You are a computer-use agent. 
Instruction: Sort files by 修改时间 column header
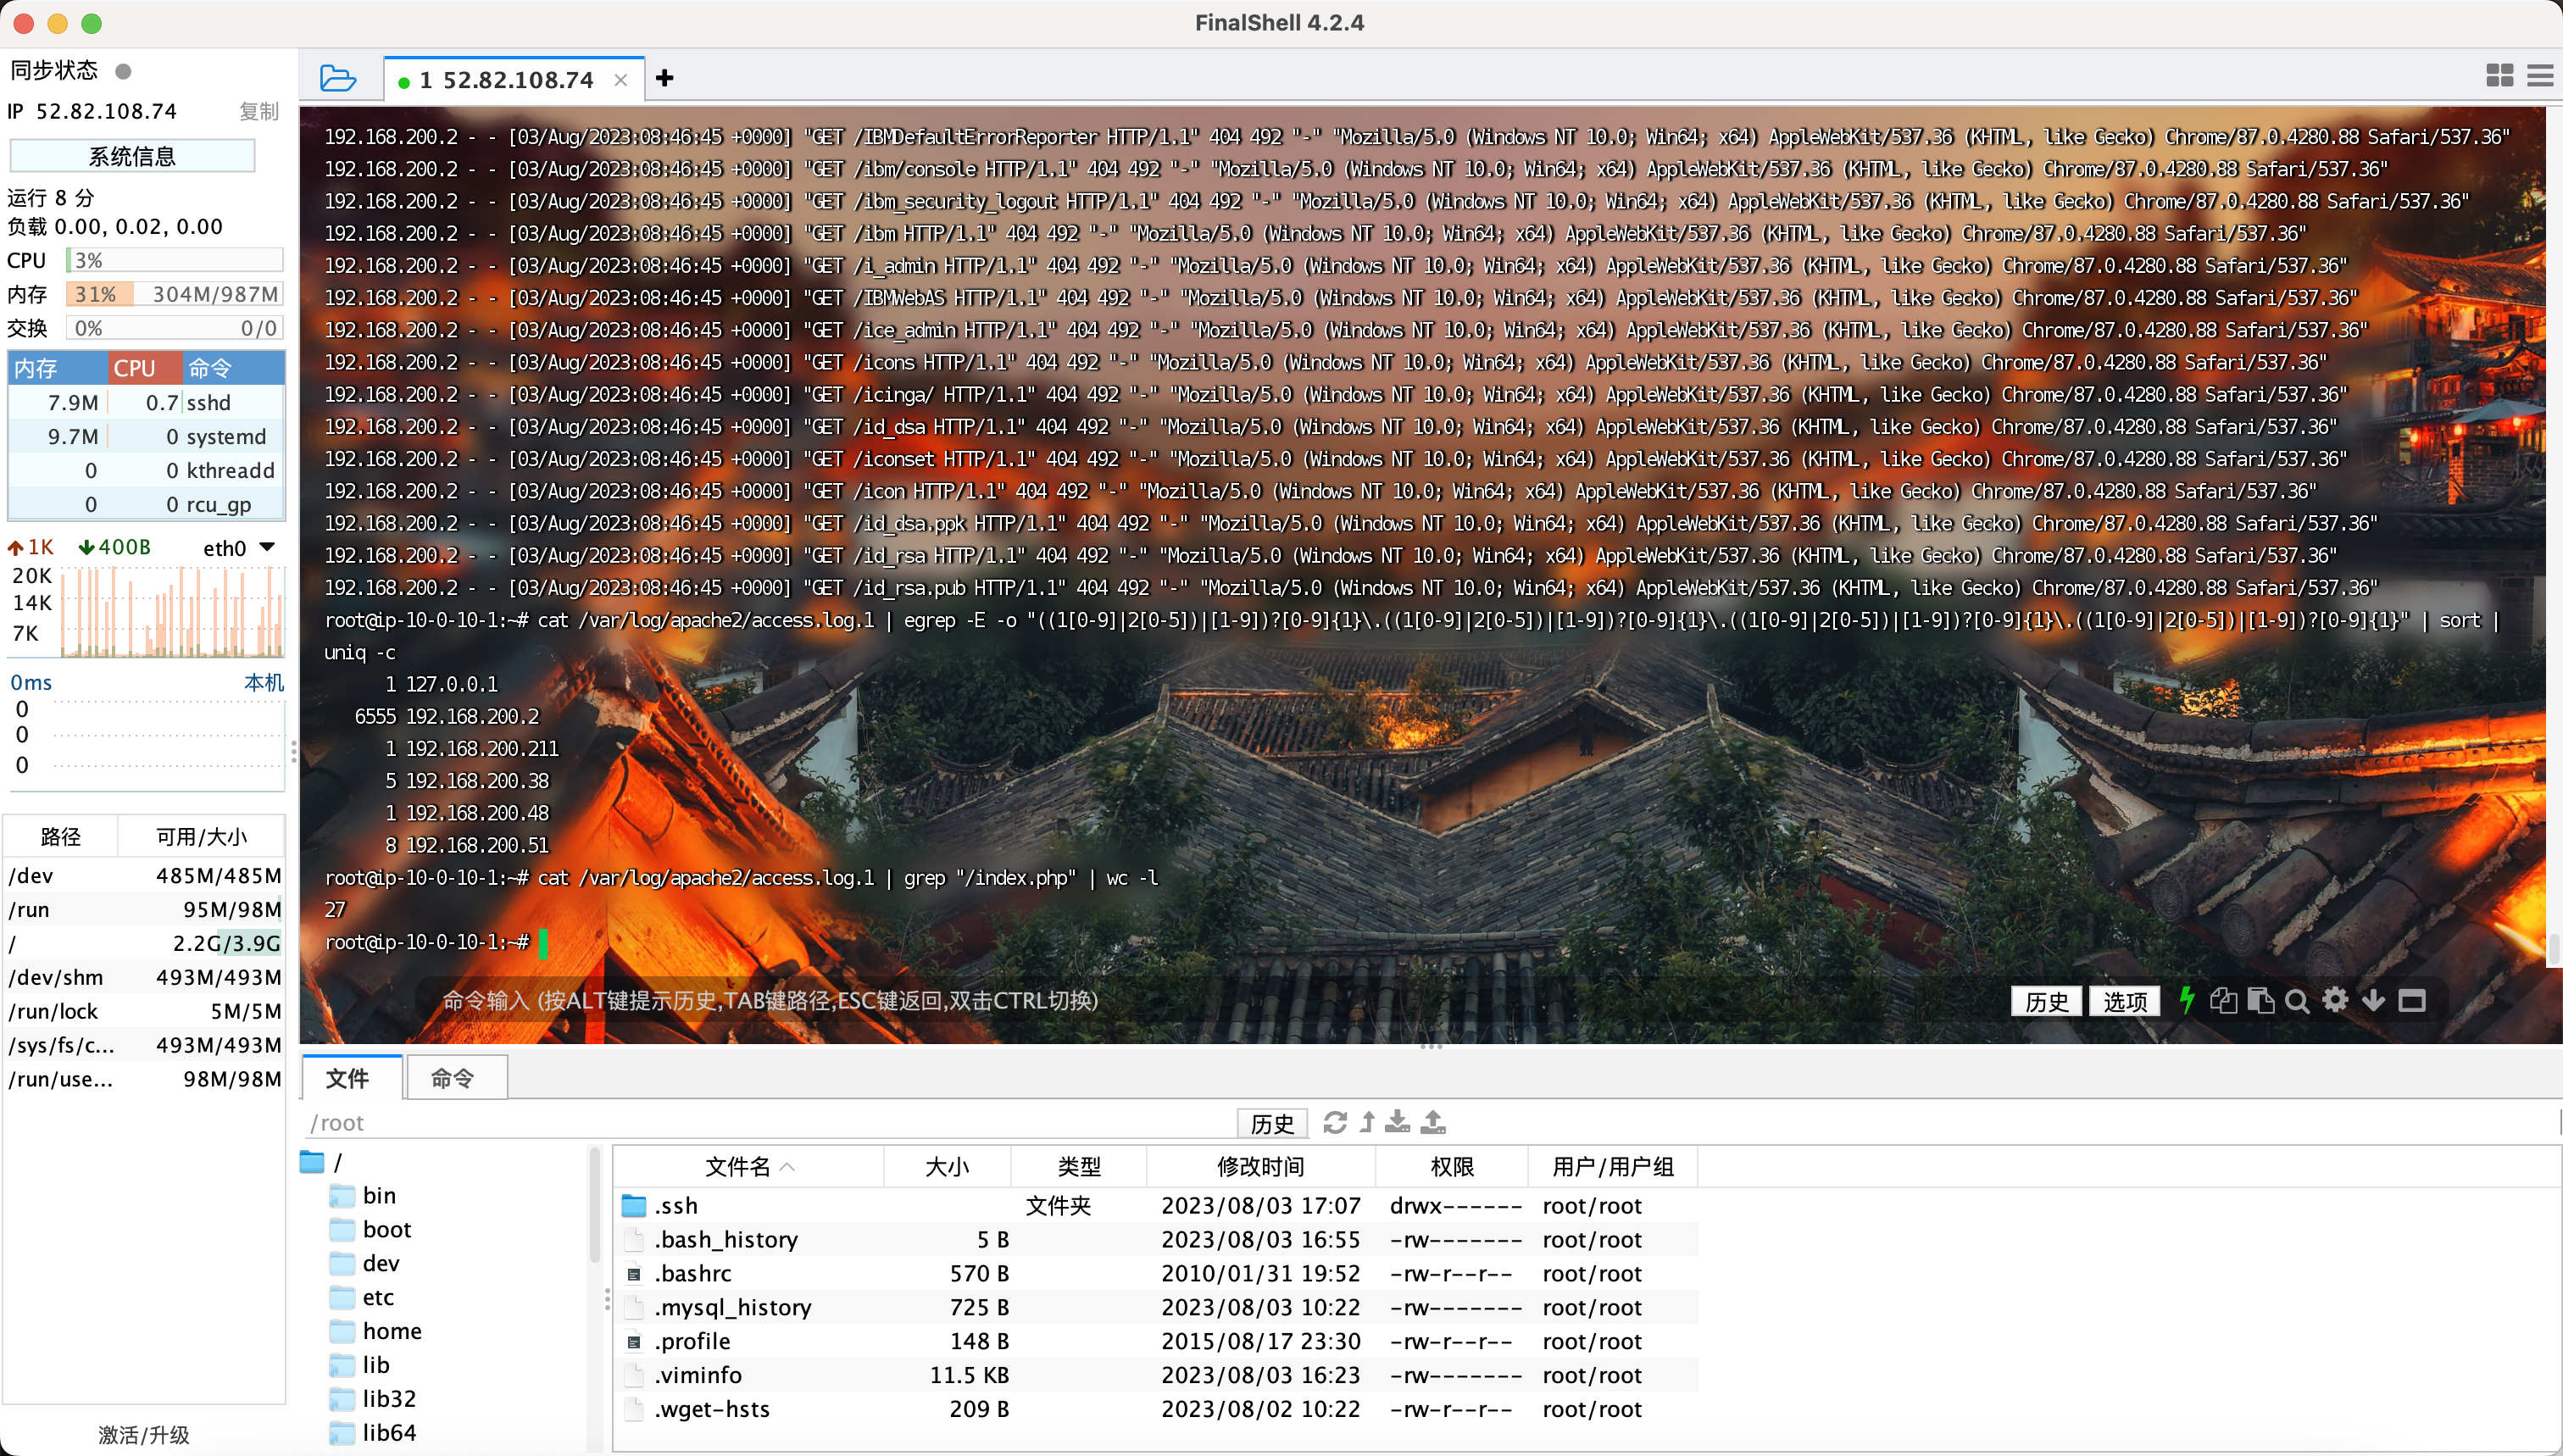(1260, 1166)
